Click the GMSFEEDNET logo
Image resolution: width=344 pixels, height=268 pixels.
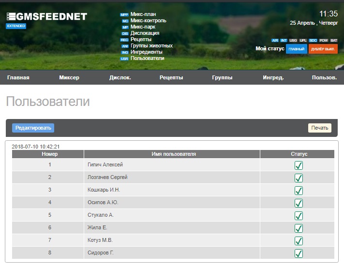click(47, 16)
